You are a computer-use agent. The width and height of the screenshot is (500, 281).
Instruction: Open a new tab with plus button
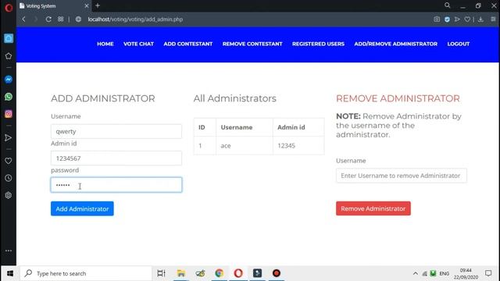coord(98,5)
